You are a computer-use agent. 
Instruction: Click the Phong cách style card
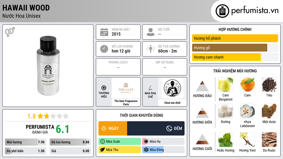click(118, 67)
